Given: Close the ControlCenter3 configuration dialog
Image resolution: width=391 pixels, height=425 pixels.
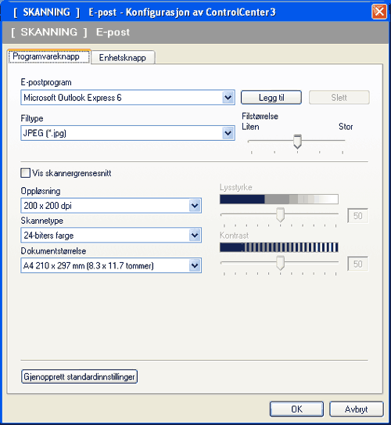Looking at the screenshot, I should [x=379, y=12].
